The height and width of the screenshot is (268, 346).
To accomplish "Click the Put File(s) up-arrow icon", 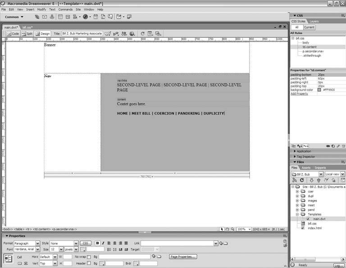I will 319,180.
